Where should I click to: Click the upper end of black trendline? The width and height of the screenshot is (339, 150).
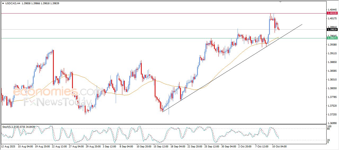pos(302,25)
